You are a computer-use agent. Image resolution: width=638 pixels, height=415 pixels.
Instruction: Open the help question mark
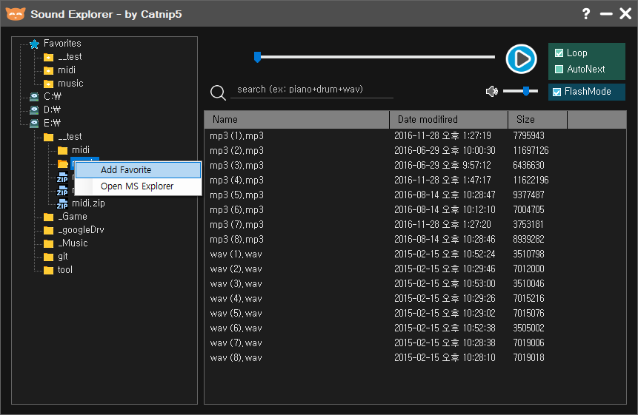click(586, 14)
